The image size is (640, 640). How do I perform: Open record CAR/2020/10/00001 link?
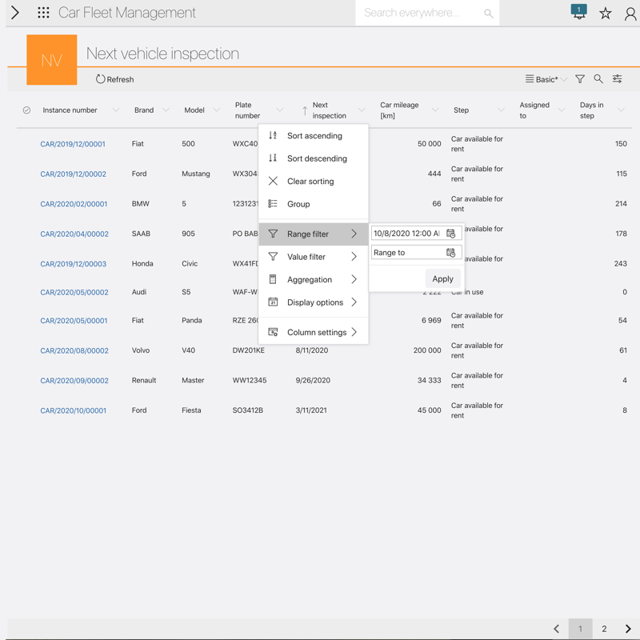74,410
